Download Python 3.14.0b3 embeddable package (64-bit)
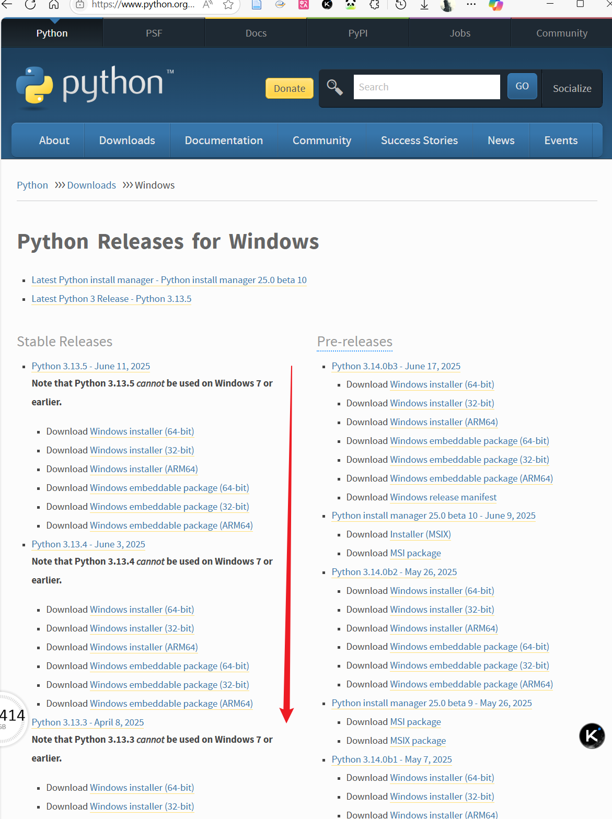Viewport: 612px width, 819px height. point(469,441)
